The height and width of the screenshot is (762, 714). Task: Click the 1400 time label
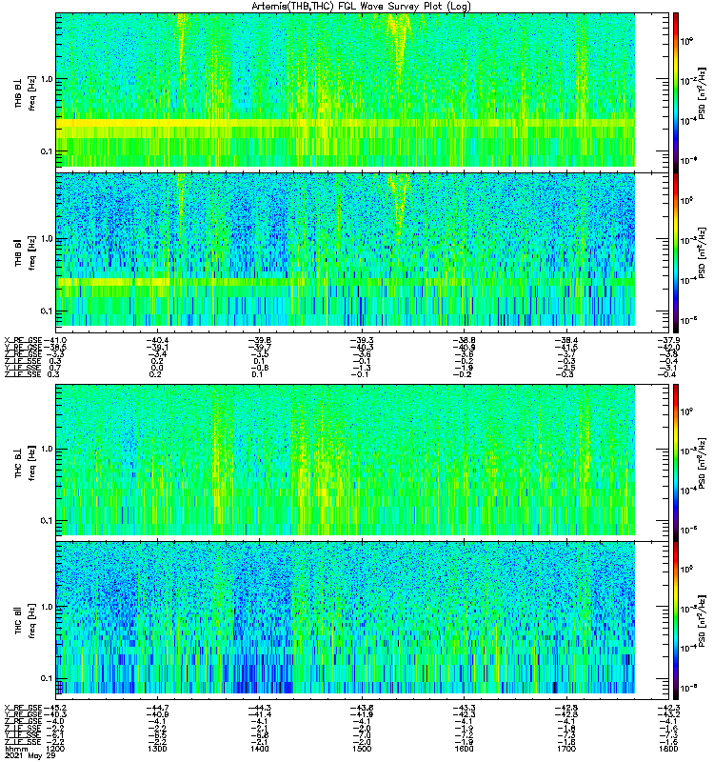[x=259, y=749]
